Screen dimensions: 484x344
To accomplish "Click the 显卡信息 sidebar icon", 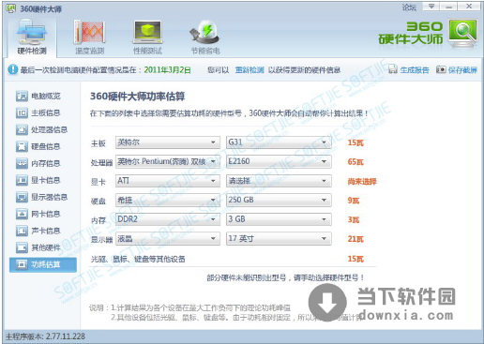I will [x=22, y=180].
